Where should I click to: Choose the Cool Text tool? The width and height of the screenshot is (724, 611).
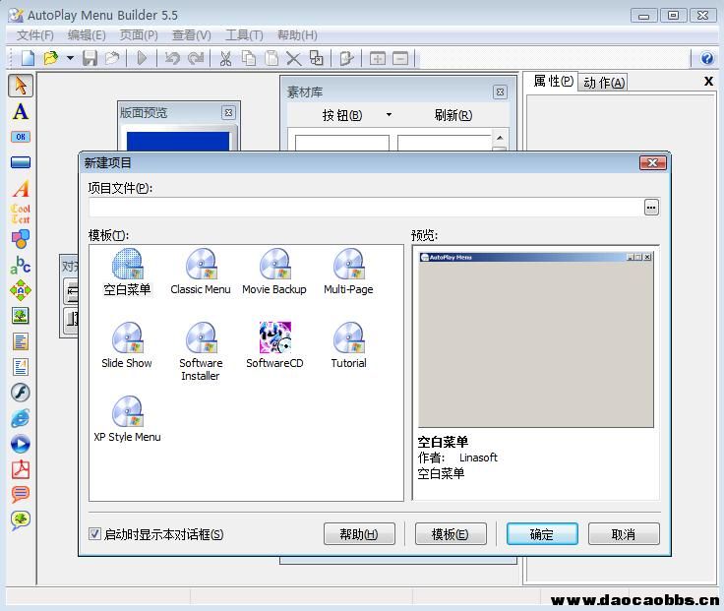click(x=20, y=214)
